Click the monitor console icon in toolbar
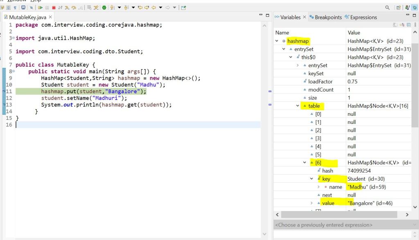Viewport: 419px width, 240px height. [x=23, y=7]
